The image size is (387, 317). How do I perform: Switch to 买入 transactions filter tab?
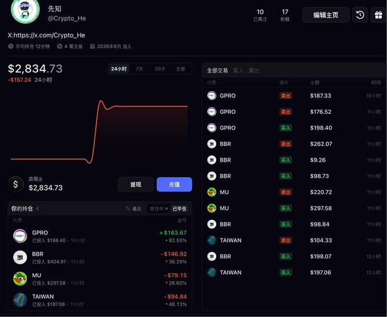(238, 71)
